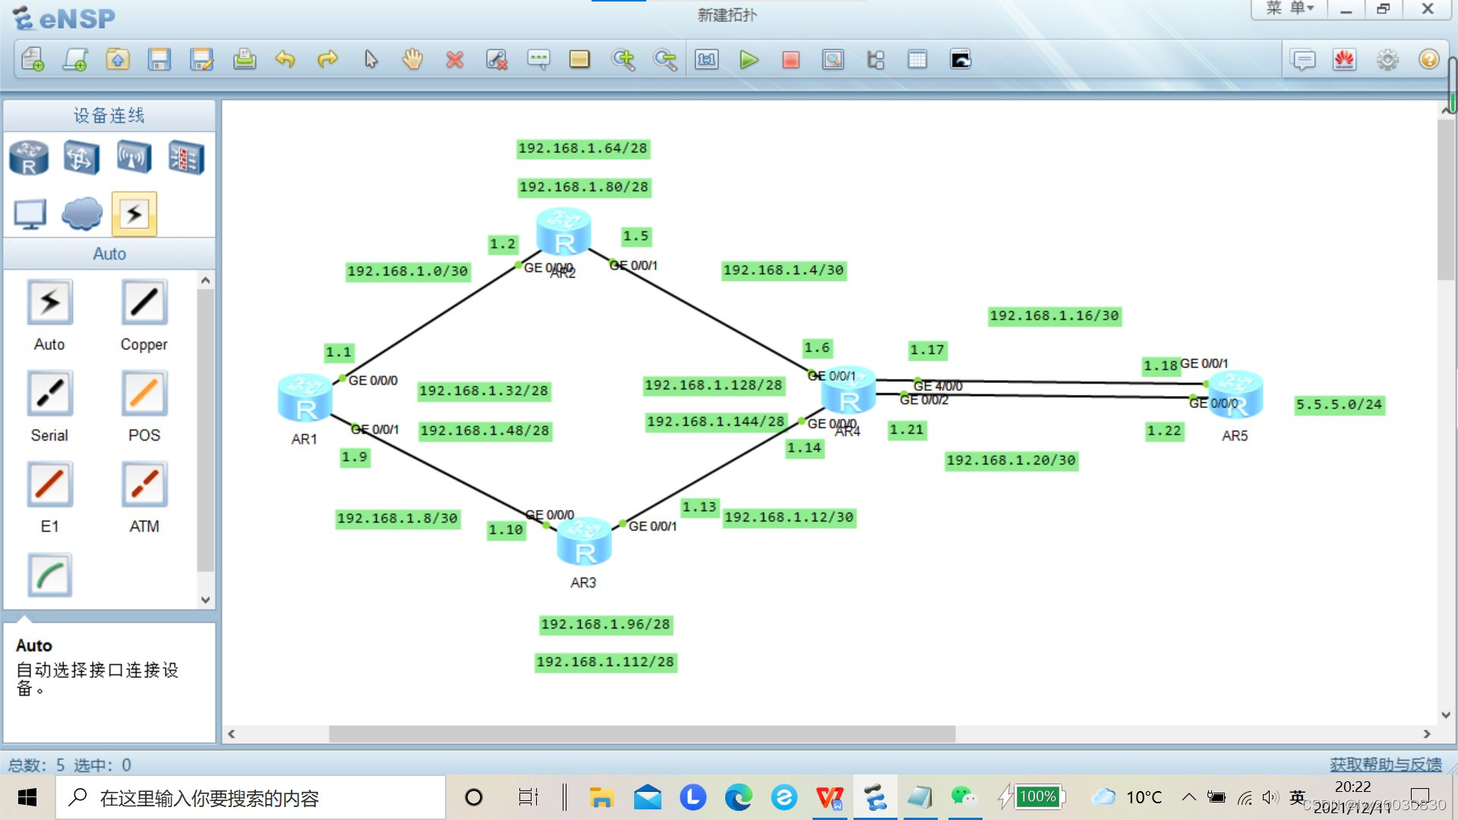Choose the Copper cable connection type
The width and height of the screenshot is (1458, 820).
(x=144, y=303)
